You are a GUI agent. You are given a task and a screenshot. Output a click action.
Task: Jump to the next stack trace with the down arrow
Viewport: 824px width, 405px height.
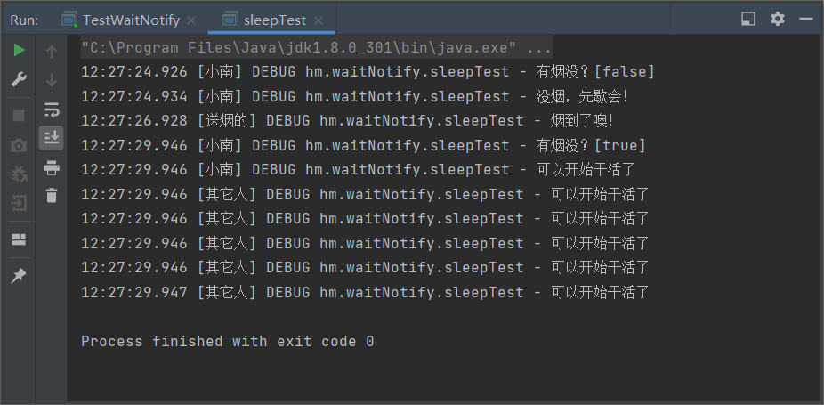pos(52,80)
